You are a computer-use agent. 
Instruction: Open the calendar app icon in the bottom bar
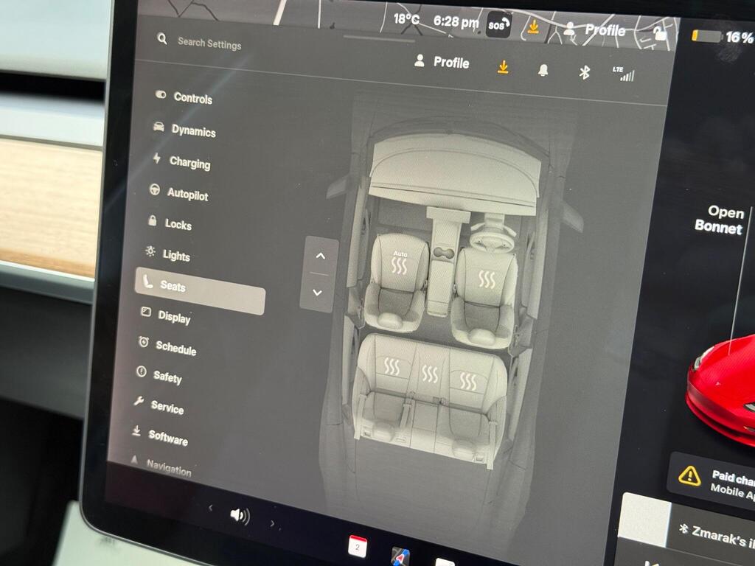point(358,546)
